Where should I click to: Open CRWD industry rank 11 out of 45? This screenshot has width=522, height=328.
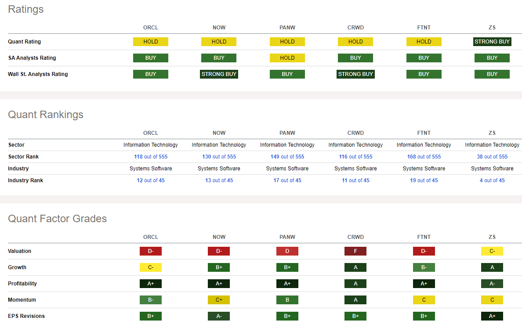point(355,180)
